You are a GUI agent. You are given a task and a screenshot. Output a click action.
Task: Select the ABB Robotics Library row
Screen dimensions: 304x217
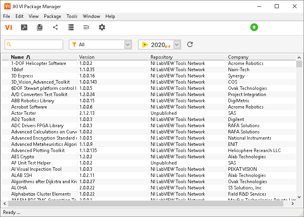pos(149,101)
